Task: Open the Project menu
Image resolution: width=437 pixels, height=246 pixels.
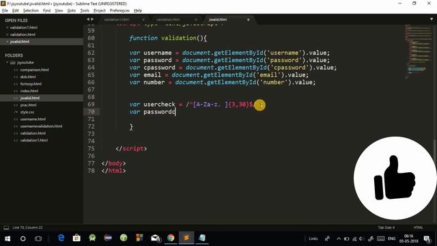Action: (x=100, y=11)
